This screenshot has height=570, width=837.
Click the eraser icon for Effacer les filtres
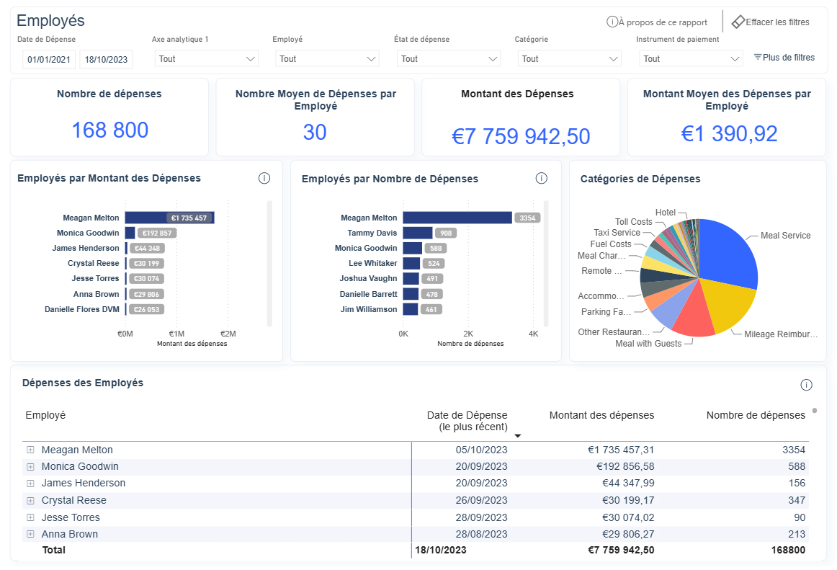click(738, 22)
